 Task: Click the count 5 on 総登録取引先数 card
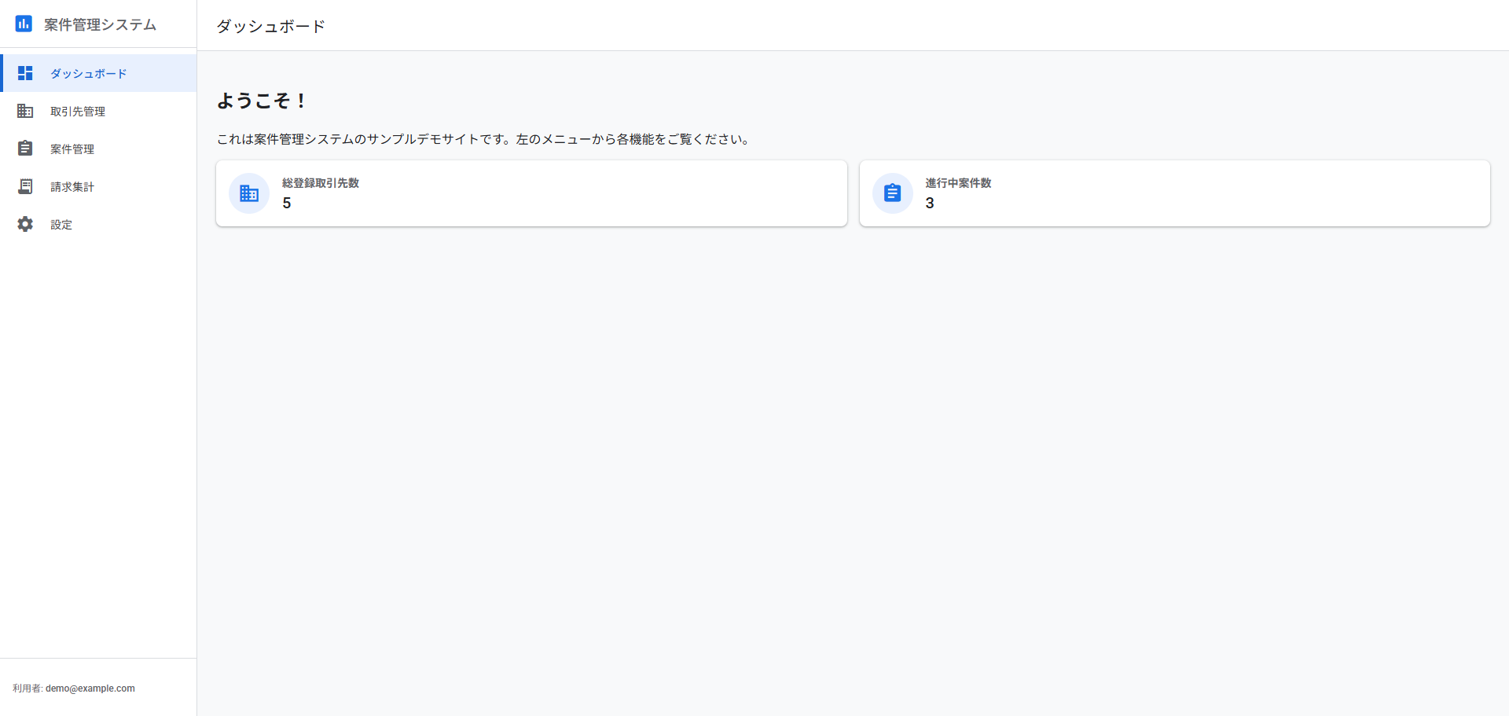(286, 203)
